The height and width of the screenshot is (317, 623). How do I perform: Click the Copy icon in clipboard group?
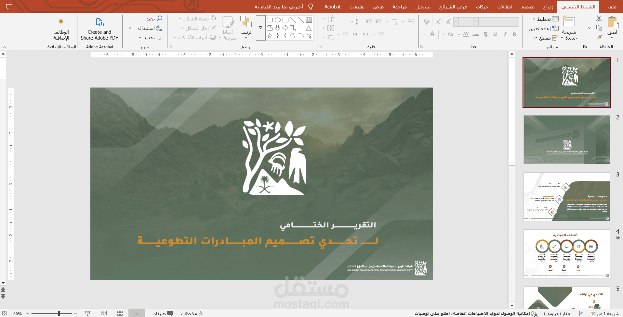(x=599, y=28)
